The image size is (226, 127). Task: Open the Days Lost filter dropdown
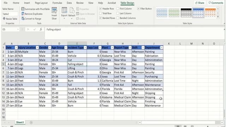pyautogui.click(x=100, y=48)
